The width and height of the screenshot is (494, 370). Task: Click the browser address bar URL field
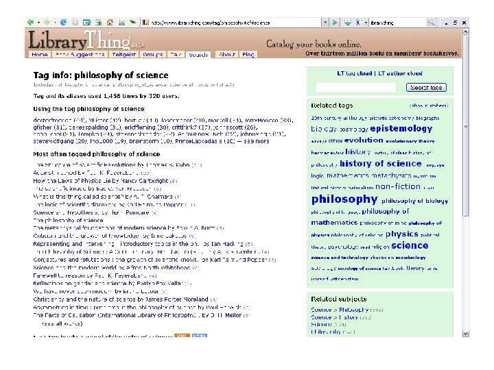coord(235,23)
